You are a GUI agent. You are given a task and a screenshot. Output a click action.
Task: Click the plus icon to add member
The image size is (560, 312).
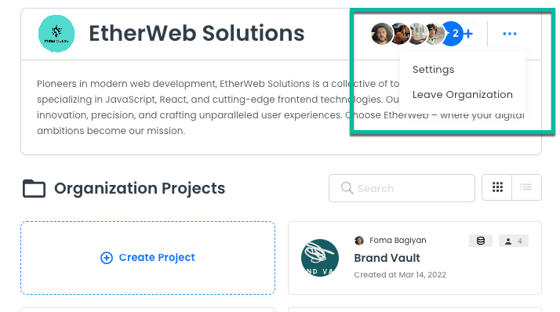click(469, 34)
